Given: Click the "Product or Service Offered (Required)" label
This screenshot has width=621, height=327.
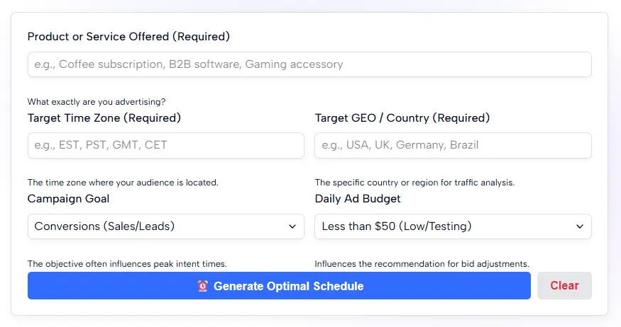Looking at the screenshot, I should click(x=128, y=37).
